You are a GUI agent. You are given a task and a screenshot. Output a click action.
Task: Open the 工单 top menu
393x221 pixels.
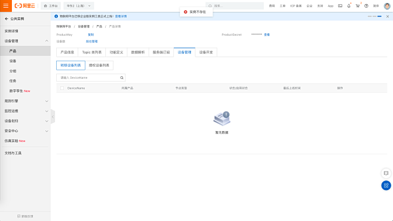pos(283,6)
